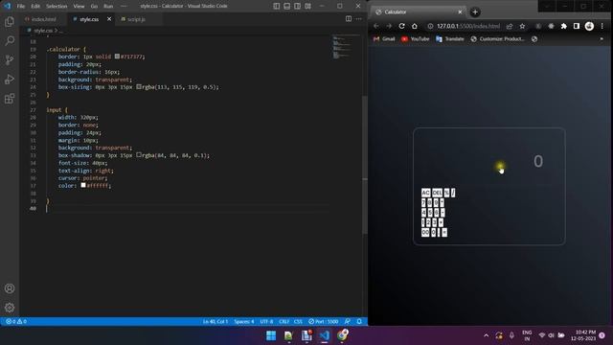
Task: Open the Edit menu
Action: tap(35, 7)
